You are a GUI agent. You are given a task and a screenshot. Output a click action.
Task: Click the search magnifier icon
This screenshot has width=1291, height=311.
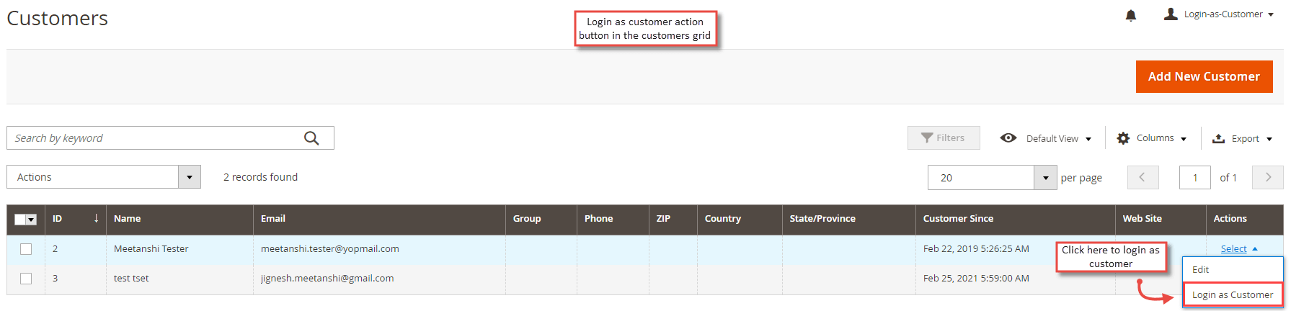311,138
